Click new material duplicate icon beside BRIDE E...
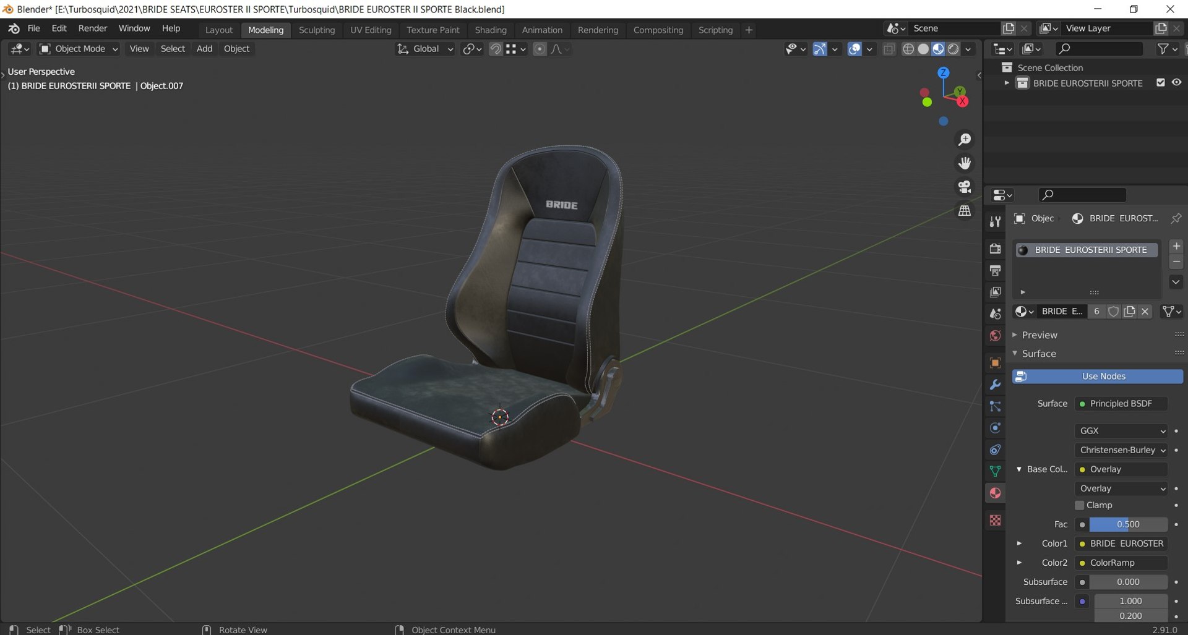The image size is (1188, 635). coord(1129,311)
